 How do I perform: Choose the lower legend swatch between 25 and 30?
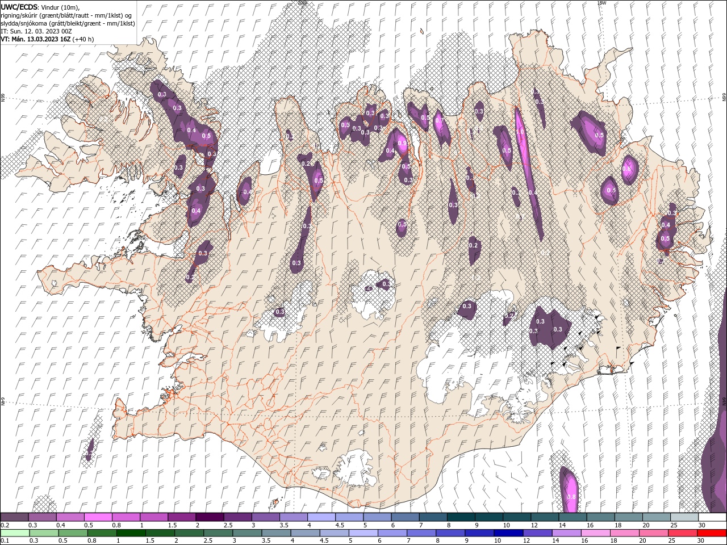682,533
